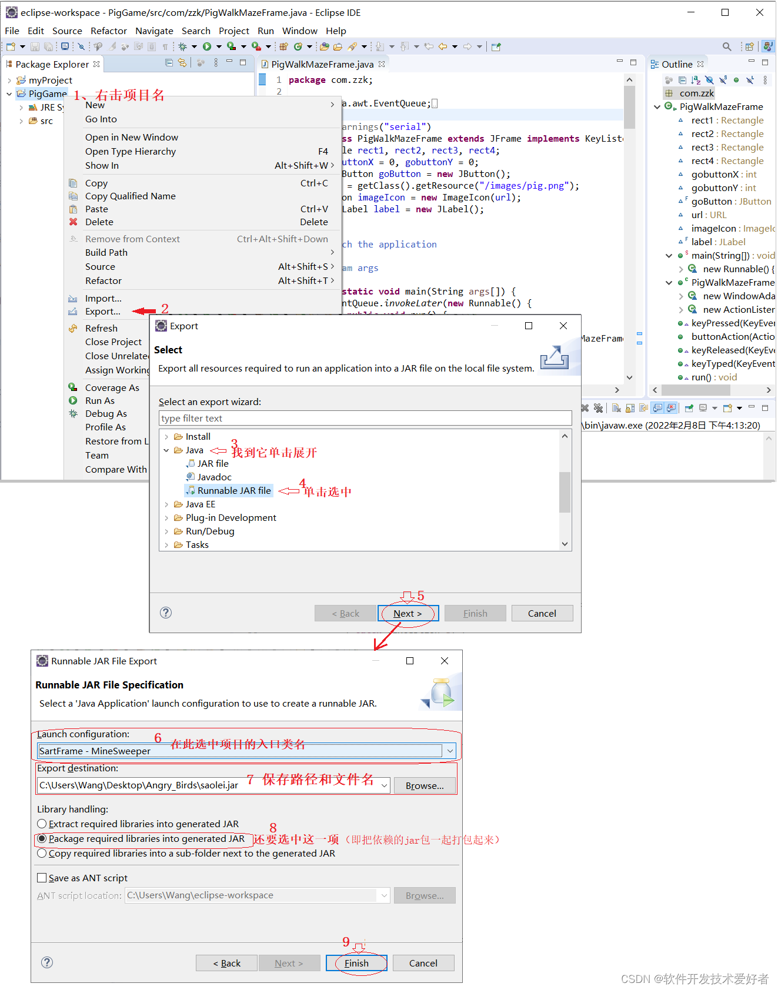Click Finish in the Runnable JAR File Export dialog
Image resolution: width=778 pixels, height=990 pixels.
click(356, 963)
